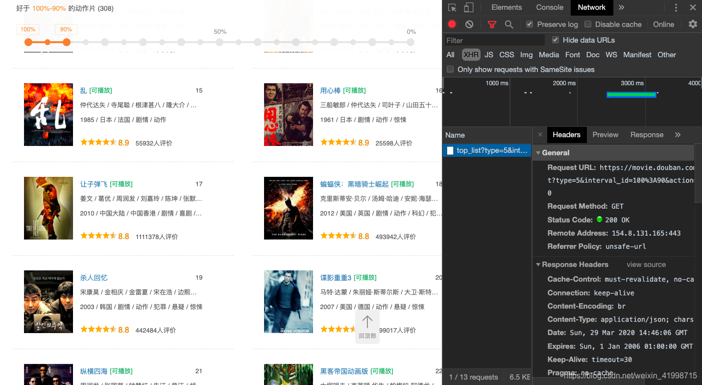Filter requests by Img
Viewport: 702px width, 385px height.
tap(526, 55)
